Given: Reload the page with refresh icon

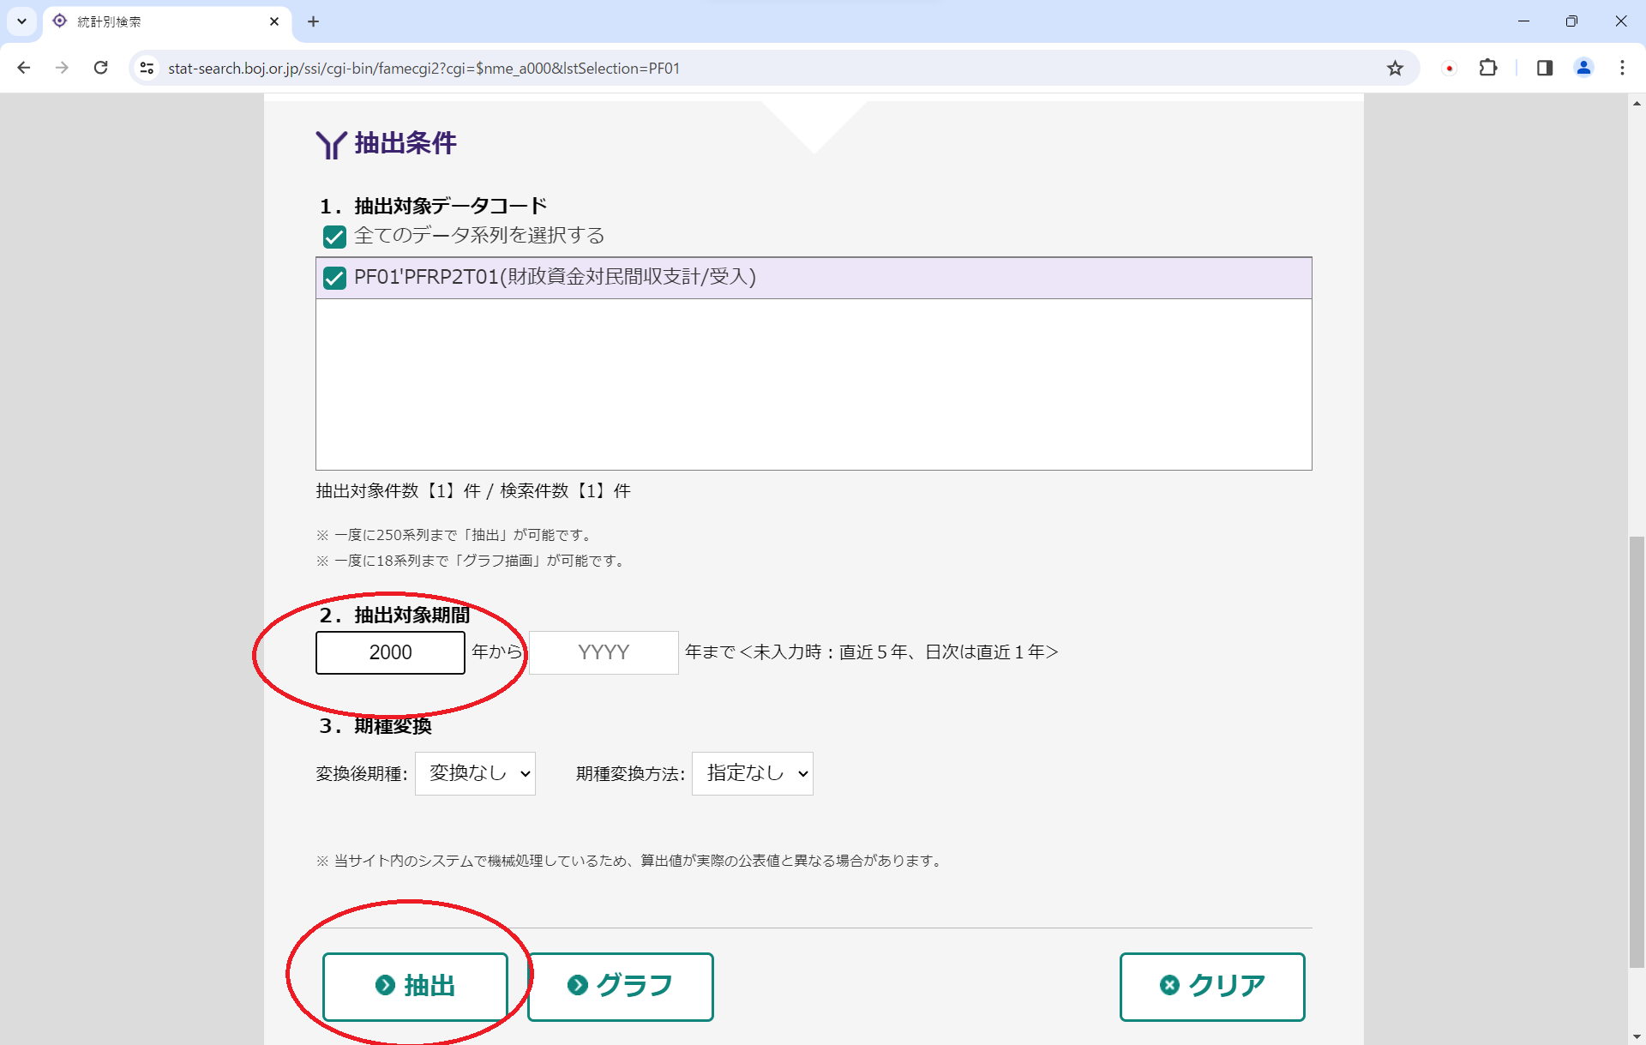Looking at the screenshot, I should [100, 68].
